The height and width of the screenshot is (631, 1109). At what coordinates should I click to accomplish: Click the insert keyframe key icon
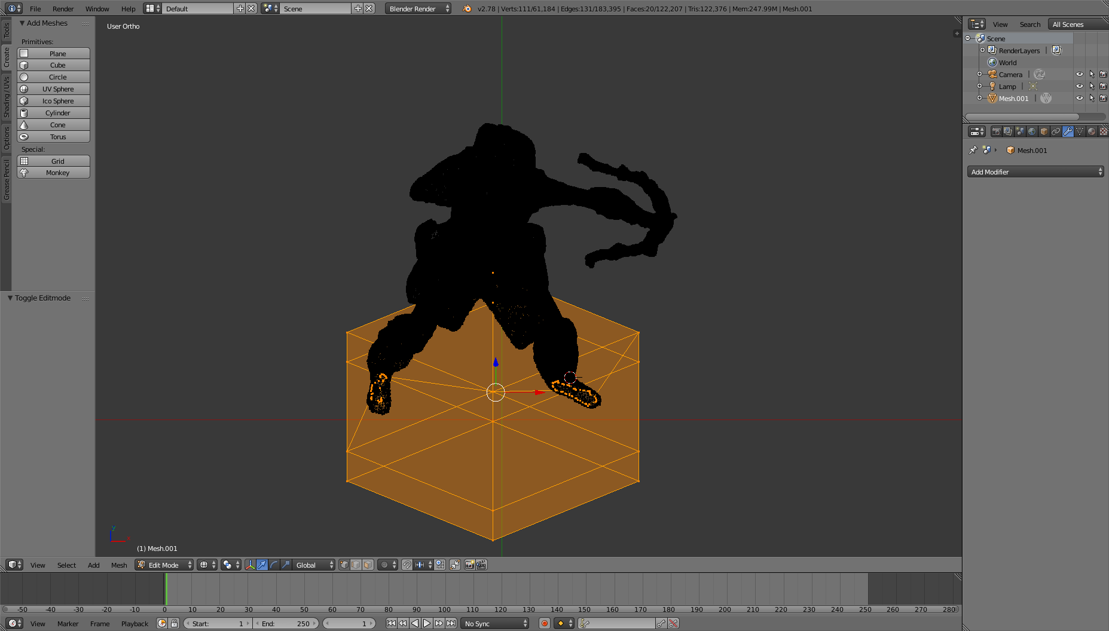661,623
